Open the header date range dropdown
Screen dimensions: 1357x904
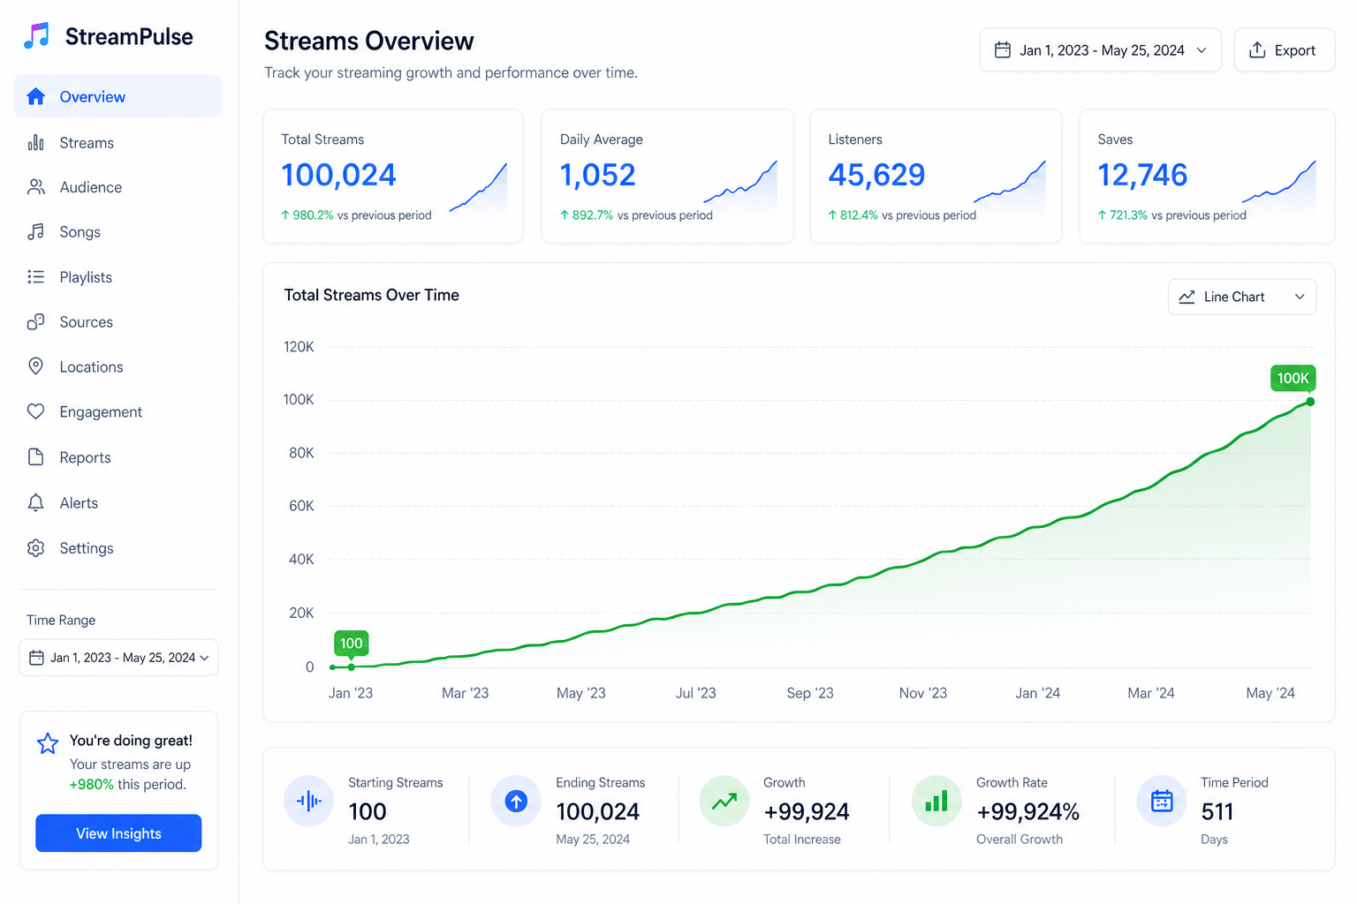[1100, 50]
